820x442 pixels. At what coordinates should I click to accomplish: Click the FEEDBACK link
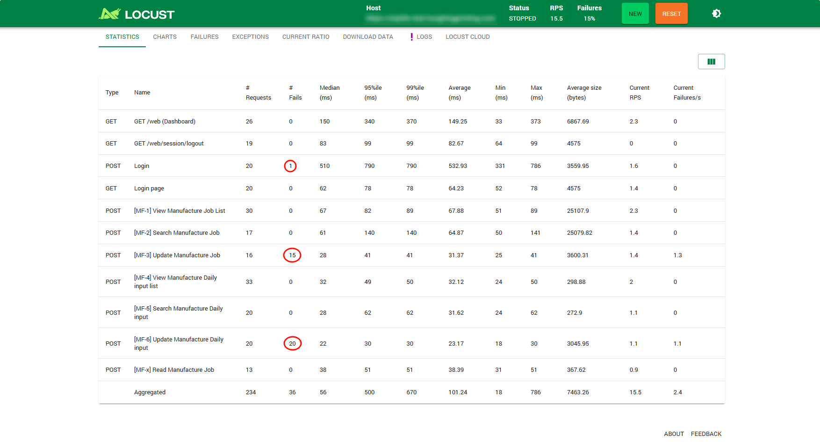[706, 434]
